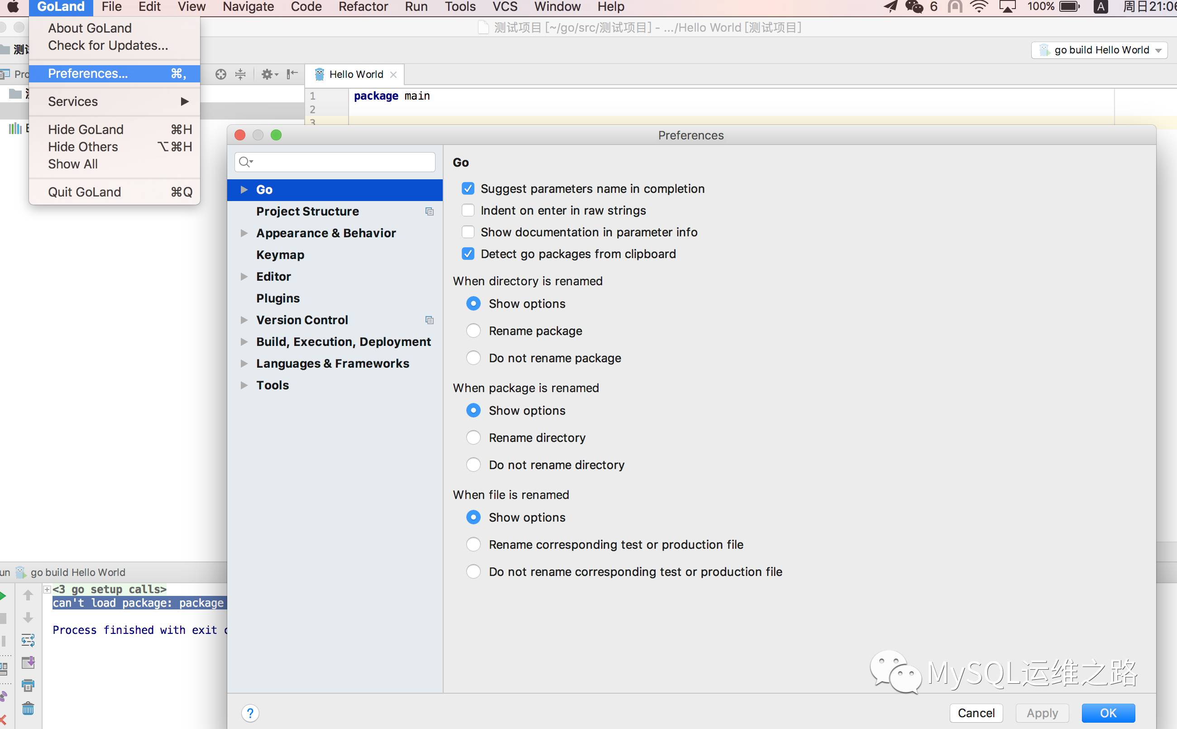The image size is (1177, 729).
Task: Click the up stack trace arrow in Run panel
Action: (28, 595)
